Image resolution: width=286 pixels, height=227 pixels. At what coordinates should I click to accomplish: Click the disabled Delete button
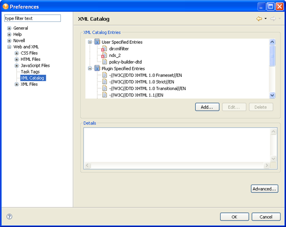[x=261, y=107]
